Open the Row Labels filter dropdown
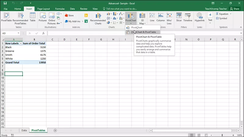 20,43
